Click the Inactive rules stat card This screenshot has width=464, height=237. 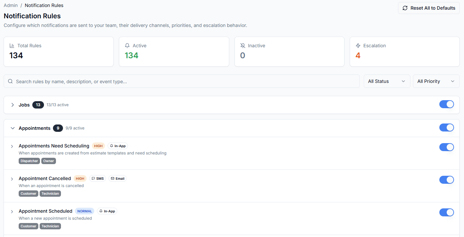(x=289, y=52)
